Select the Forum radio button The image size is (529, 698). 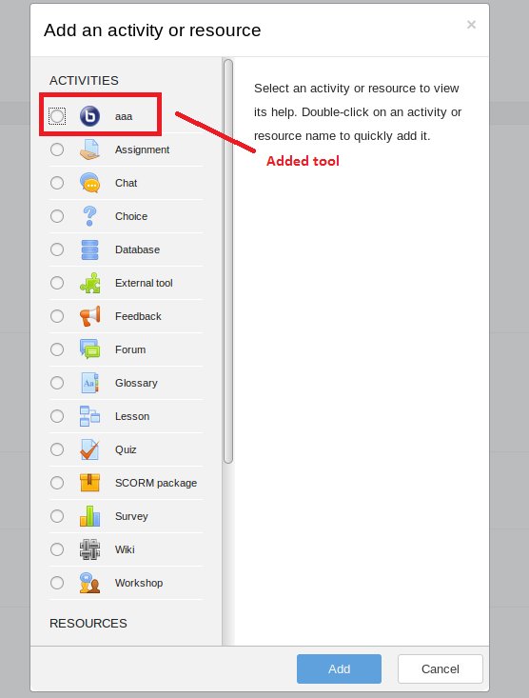[57, 349]
